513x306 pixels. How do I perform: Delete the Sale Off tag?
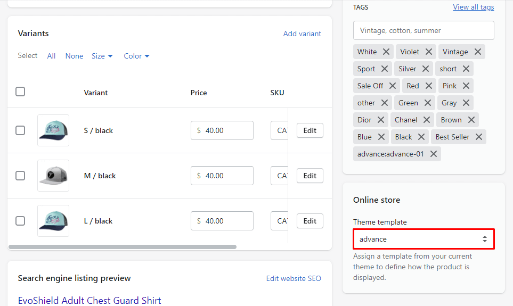click(x=393, y=86)
